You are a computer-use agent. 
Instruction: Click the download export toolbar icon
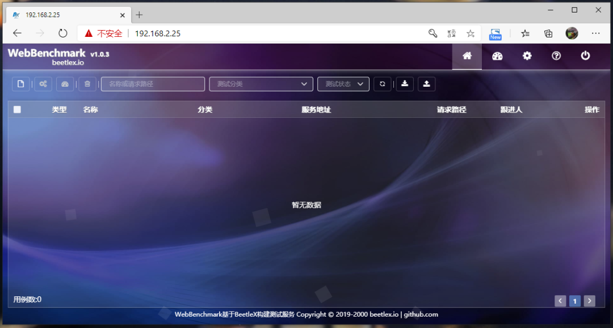405,84
